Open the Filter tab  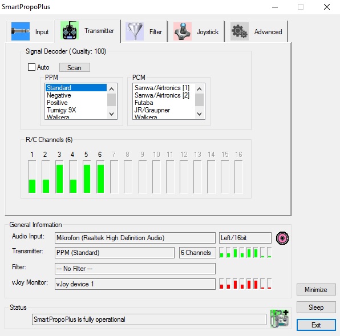point(144,31)
